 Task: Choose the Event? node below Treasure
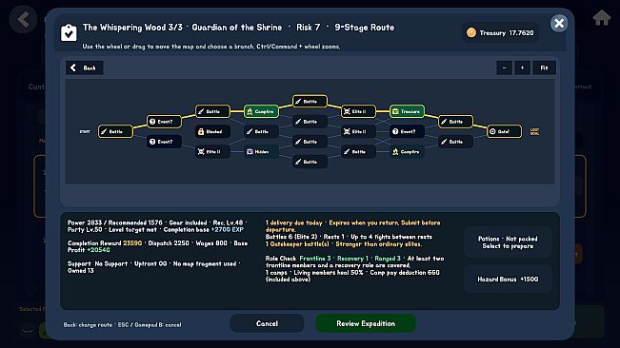point(408,131)
